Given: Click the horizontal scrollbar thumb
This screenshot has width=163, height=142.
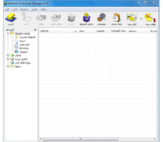Looking at the screenshot, I should tap(81, 139).
